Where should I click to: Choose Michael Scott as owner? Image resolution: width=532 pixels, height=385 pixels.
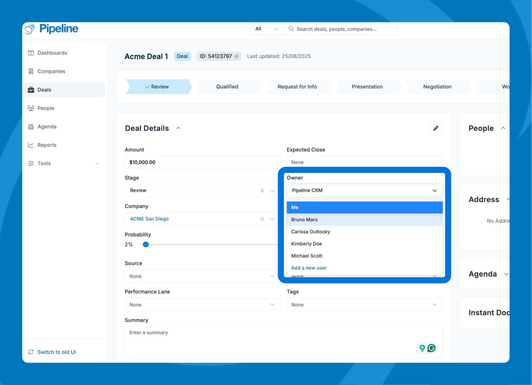pos(365,256)
